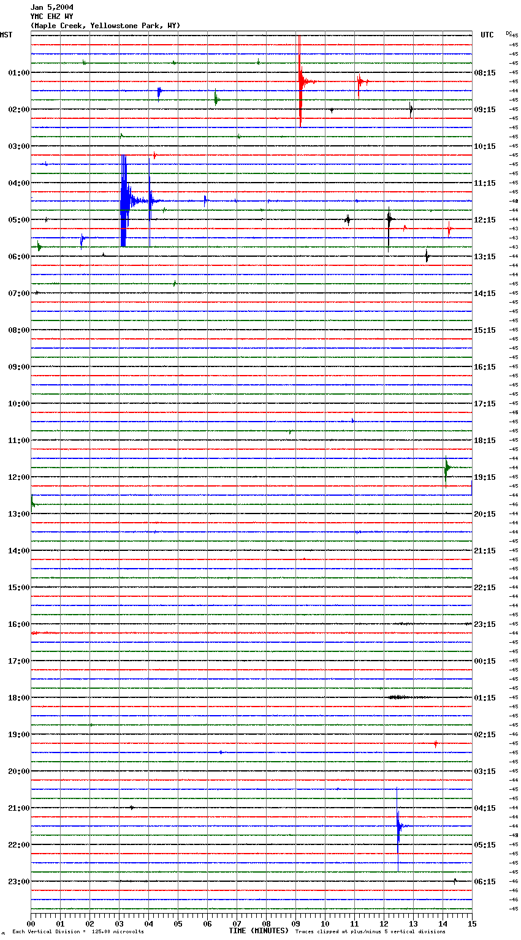Click minute 09 on the bottom axis
Viewport: 521px width, 940px height.
click(295, 923)
